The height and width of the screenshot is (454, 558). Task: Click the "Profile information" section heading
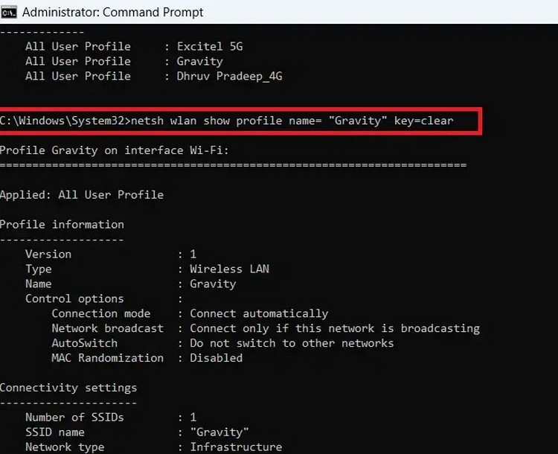point(62,225)
